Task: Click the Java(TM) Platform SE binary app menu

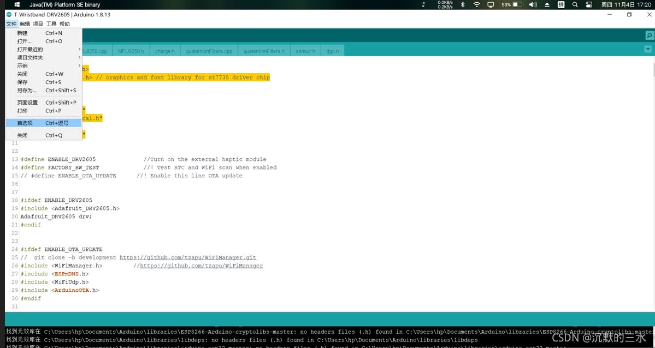Action: (x=65, y=4)
